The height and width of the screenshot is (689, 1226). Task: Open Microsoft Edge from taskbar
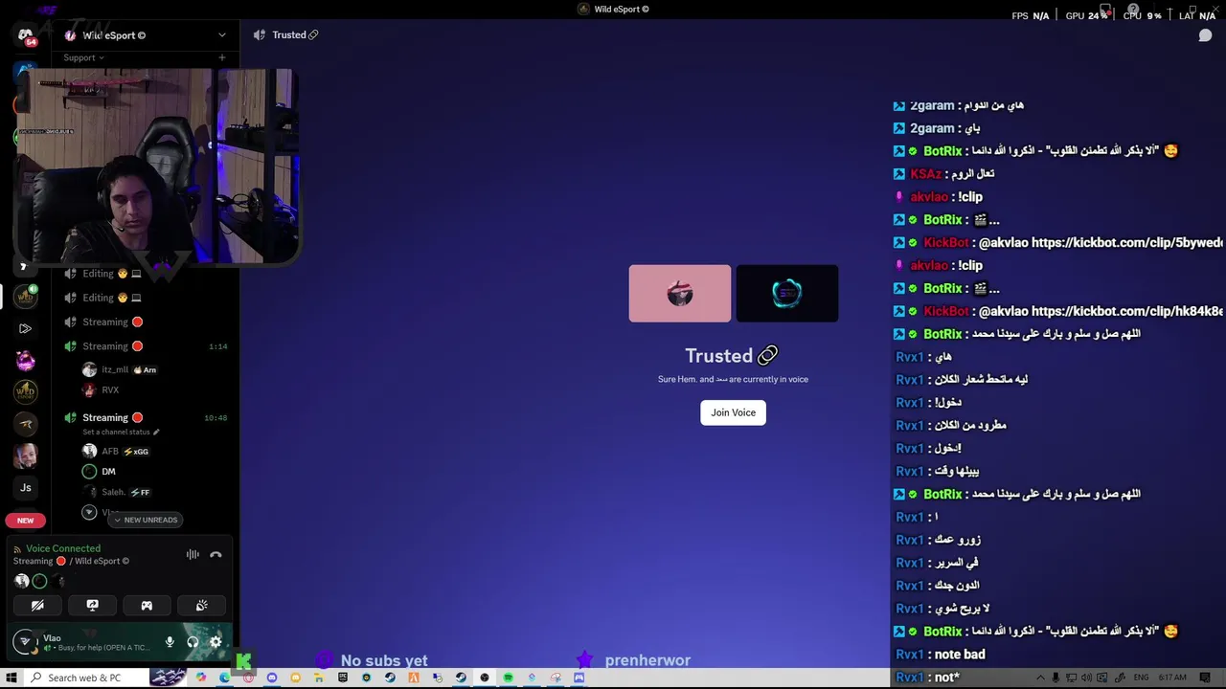[x=224, y=678]
